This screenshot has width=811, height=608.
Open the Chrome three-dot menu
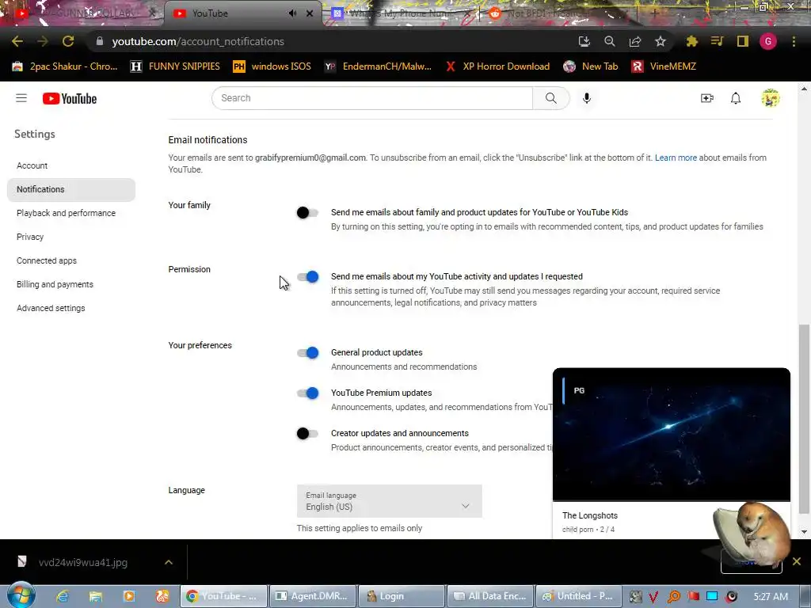(x=794, y=41)
